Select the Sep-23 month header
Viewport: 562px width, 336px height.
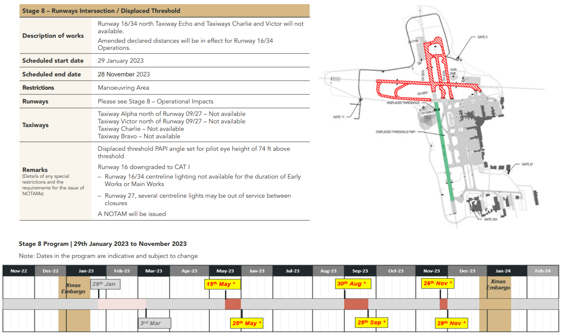coord(360,271)
